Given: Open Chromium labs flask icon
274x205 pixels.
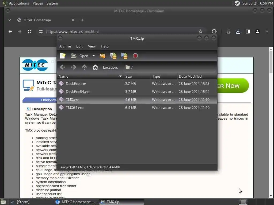Looking at the screenshot, I should click(x=229, y=31).
